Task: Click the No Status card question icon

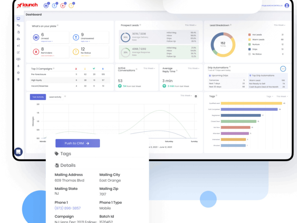Action: coord(76,52)
